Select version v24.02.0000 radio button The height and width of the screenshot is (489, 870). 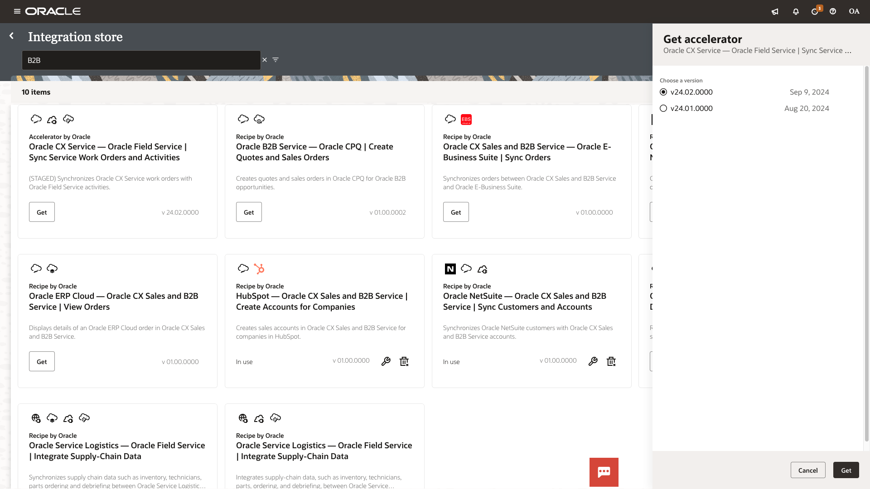[663, 92]
